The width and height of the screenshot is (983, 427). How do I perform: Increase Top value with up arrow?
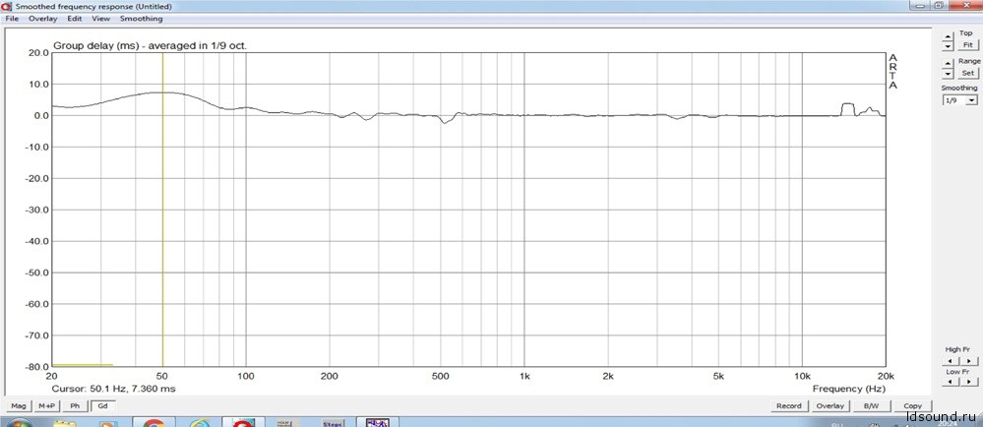click(x=948, y=37)
